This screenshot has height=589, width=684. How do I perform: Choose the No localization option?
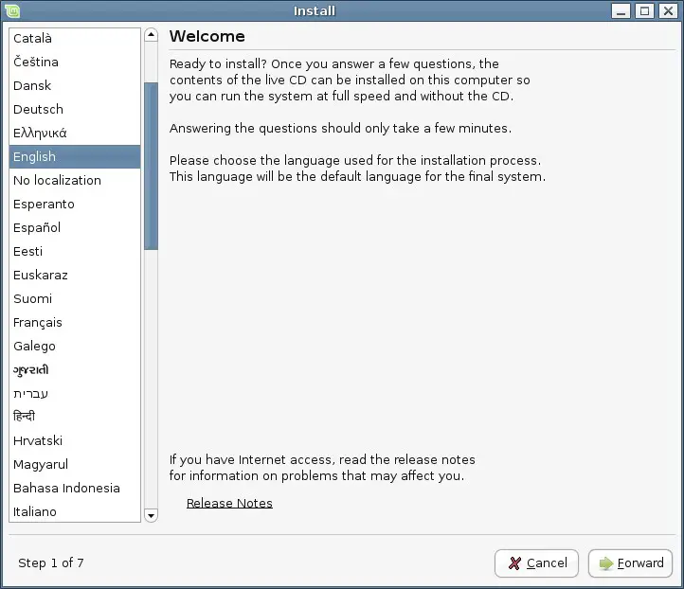(x=75, y=181)
